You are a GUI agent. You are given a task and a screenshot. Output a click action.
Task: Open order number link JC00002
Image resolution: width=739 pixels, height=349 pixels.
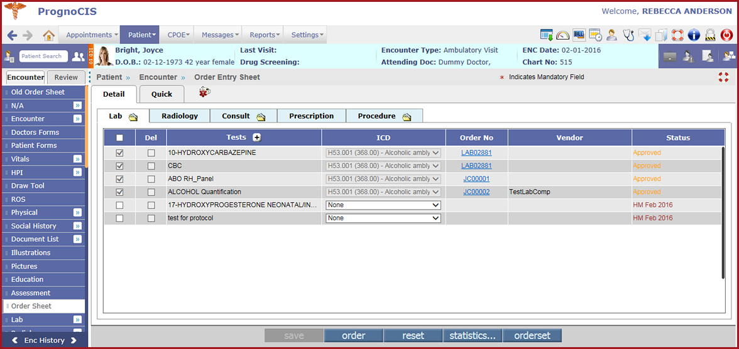click(476, 191)
